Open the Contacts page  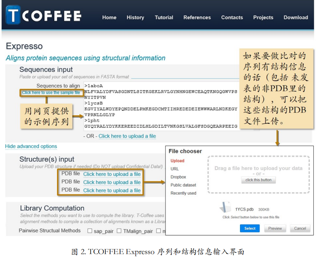[232, 18]
